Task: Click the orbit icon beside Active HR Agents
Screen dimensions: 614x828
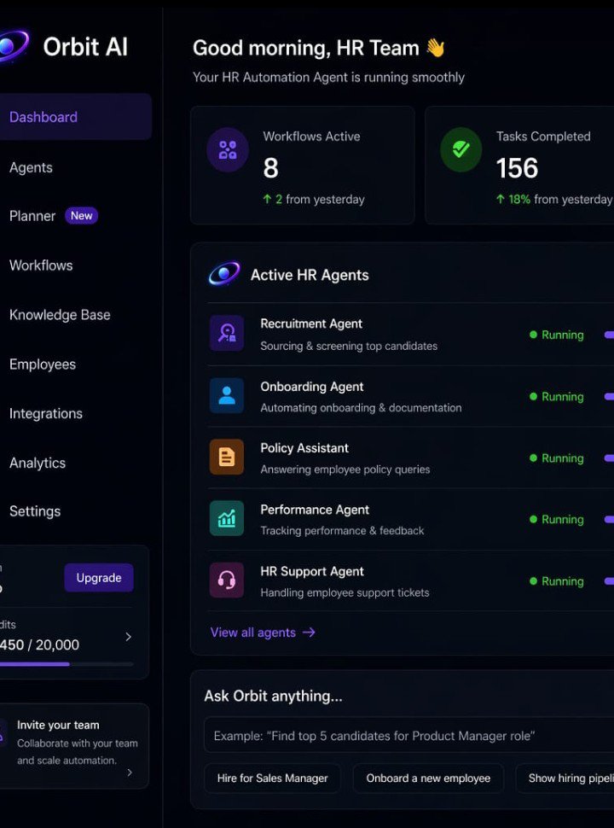Action: click(x=224, y=274)
